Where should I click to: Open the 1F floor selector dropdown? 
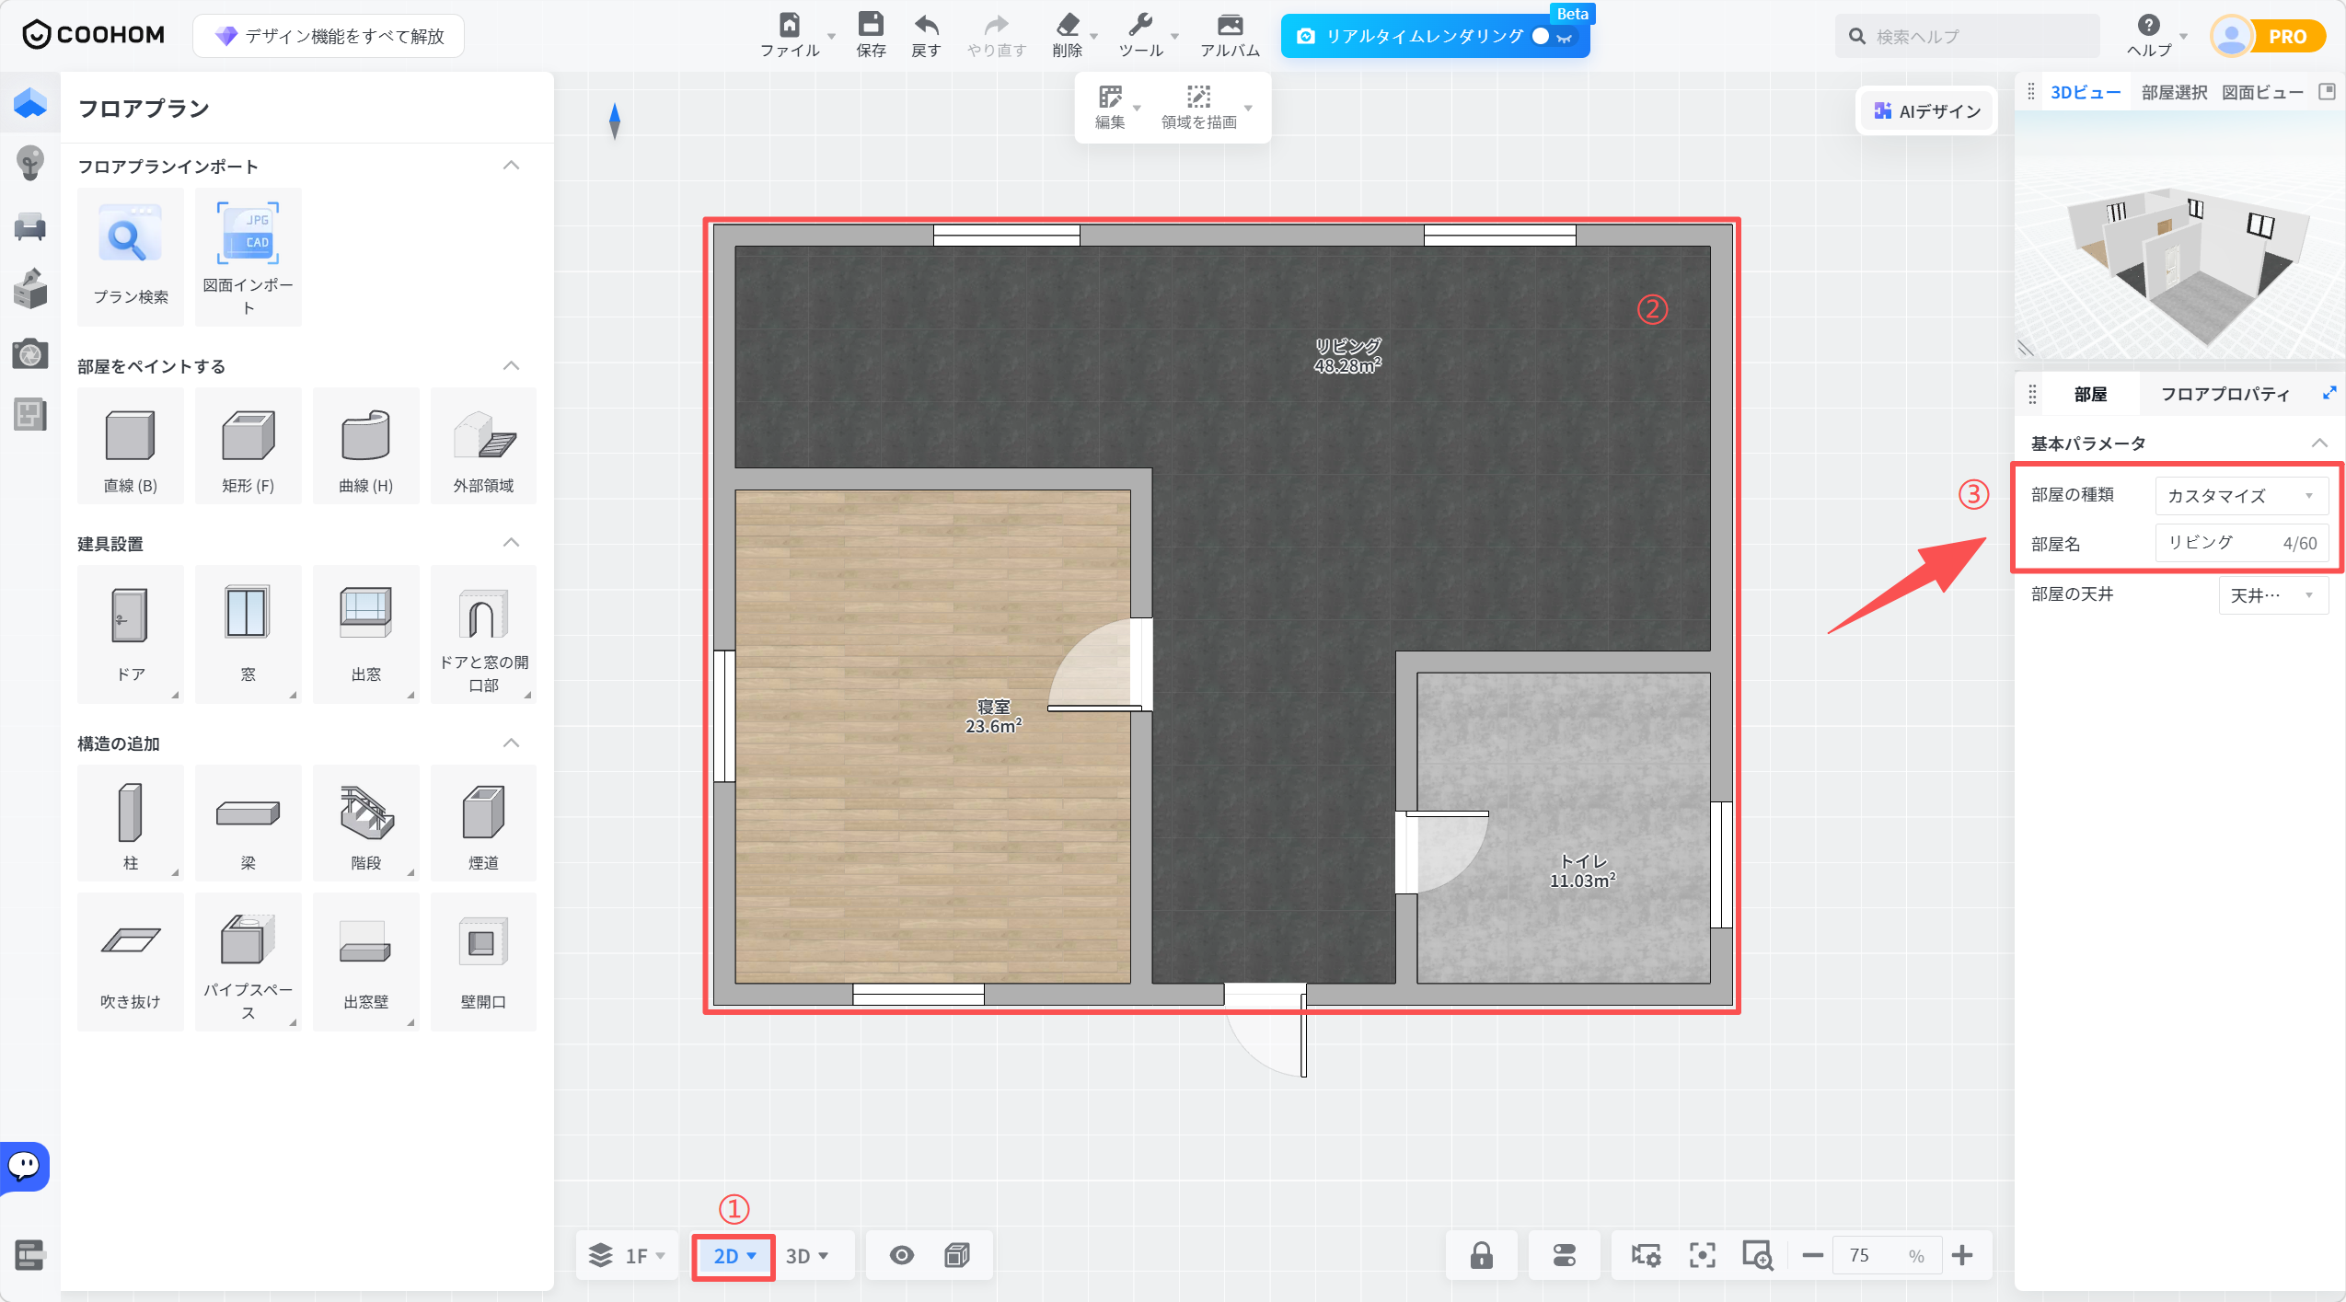point(628,1256)
